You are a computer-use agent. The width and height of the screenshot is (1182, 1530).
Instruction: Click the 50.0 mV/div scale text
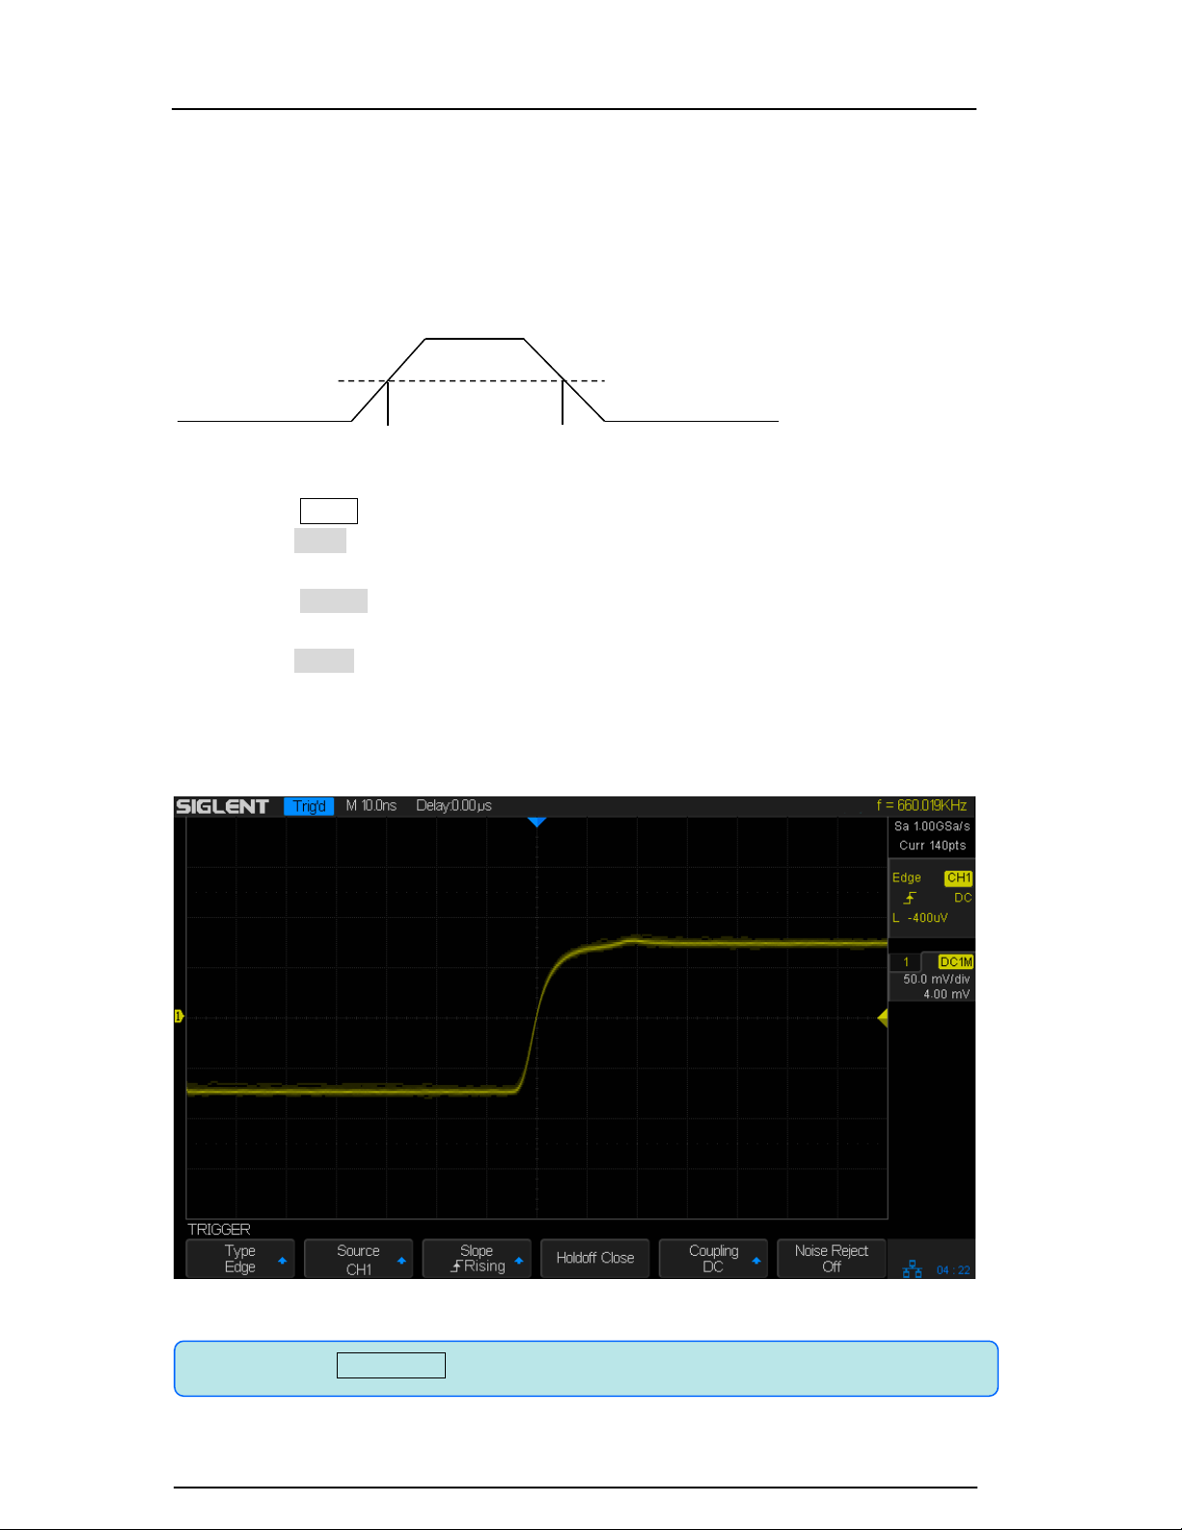click(936, 979)
